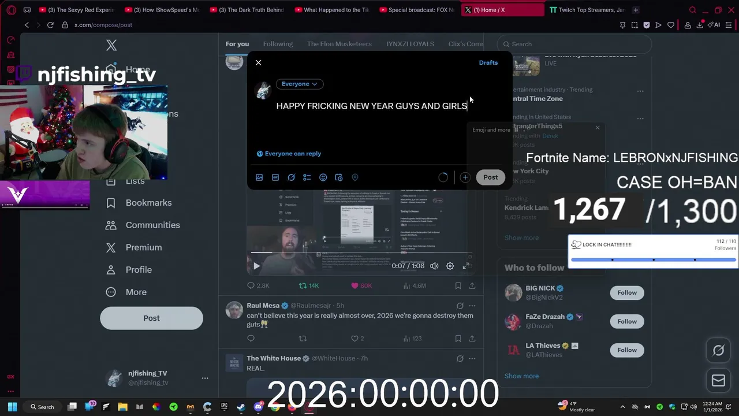
Task: Show more who to follow
Action: pos(521,376)
